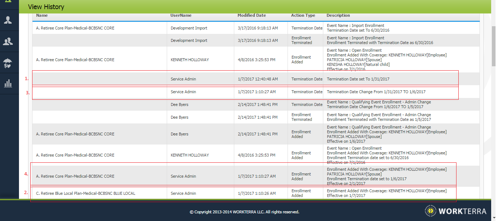The image size is (497, 221).
Task: Open the two-people dependents sidebar icon
Action: pos(8,42)
